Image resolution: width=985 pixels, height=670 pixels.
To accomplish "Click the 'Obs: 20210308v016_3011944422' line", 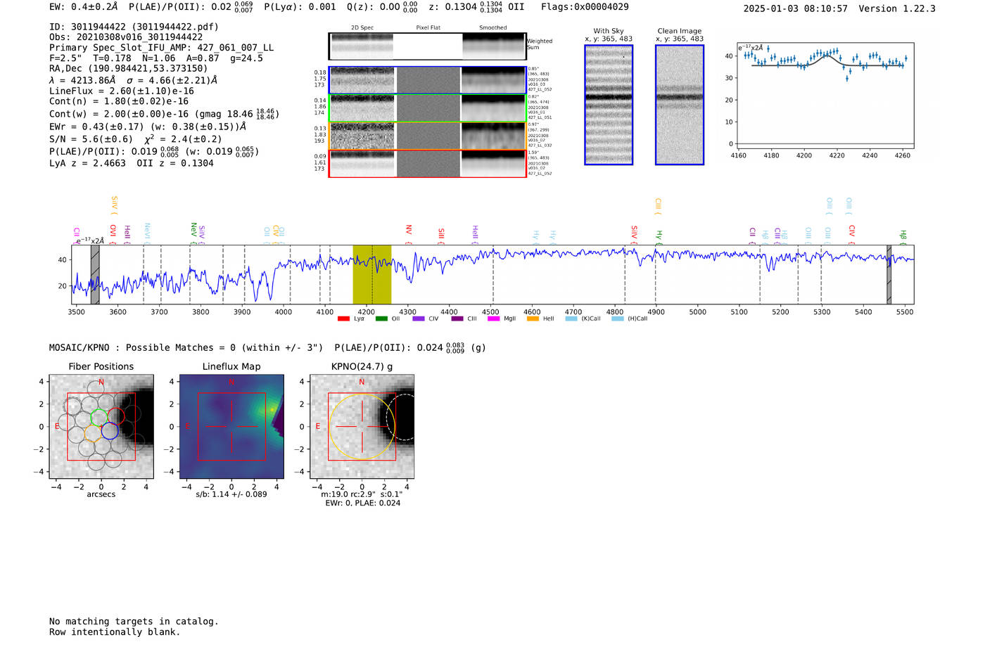I will coord(126,37).
